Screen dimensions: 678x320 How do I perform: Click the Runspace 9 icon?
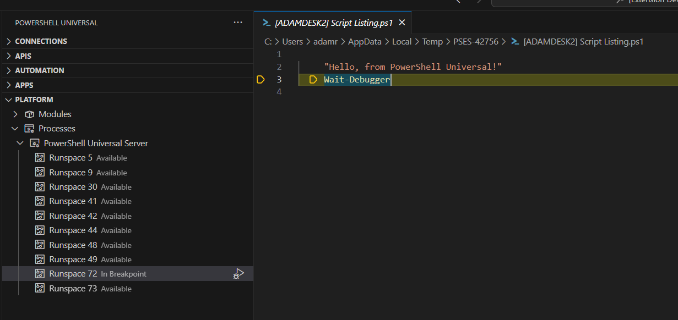pos(40,172)
